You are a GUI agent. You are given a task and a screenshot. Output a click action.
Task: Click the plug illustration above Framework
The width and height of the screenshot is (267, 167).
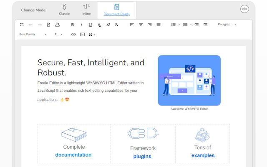[x=143, y=133]
